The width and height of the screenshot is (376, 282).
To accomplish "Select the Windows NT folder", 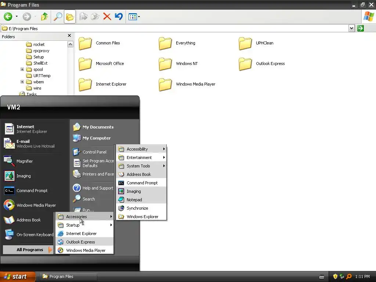I will coord(178,64).
